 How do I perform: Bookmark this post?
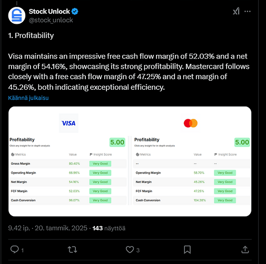pyautogui.click(x=188, y=250)
